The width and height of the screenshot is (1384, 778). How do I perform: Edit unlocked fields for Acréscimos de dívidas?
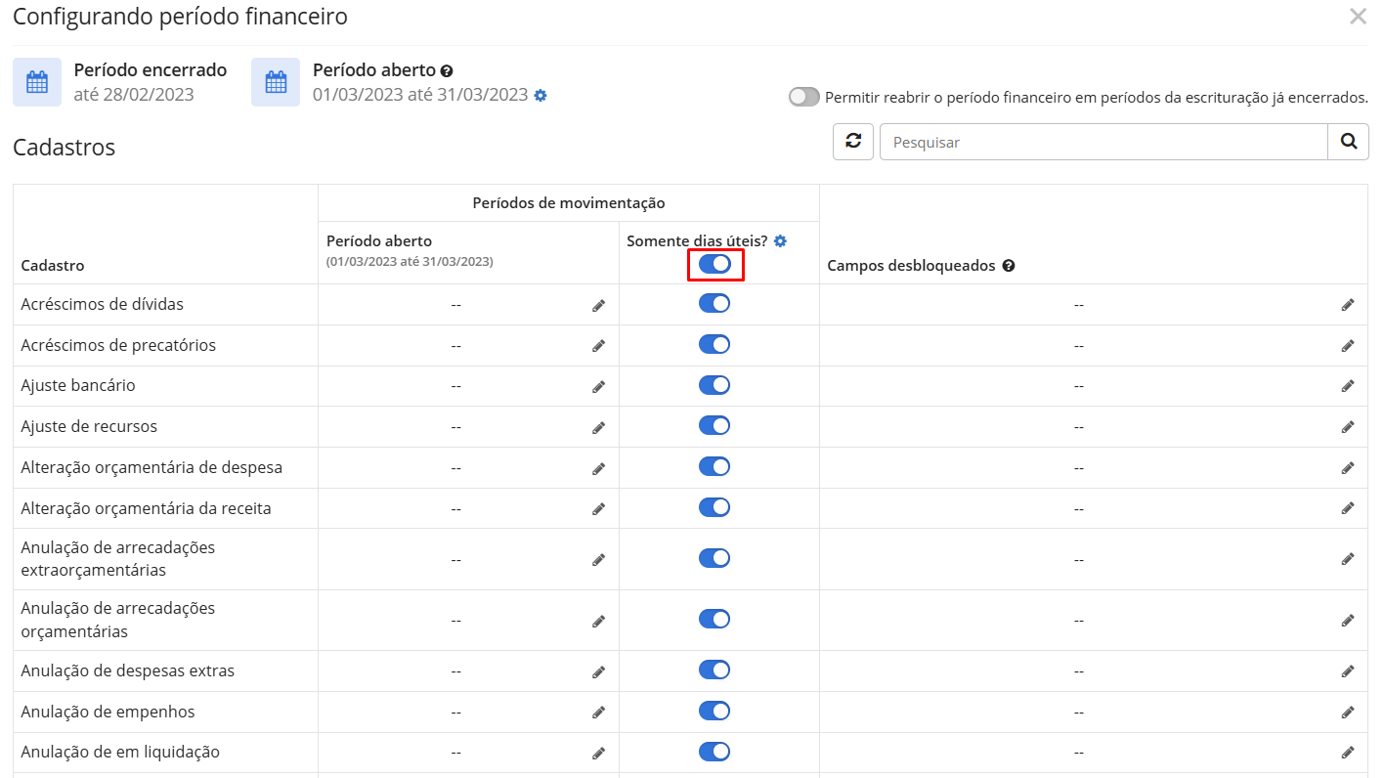[1348, 305]
